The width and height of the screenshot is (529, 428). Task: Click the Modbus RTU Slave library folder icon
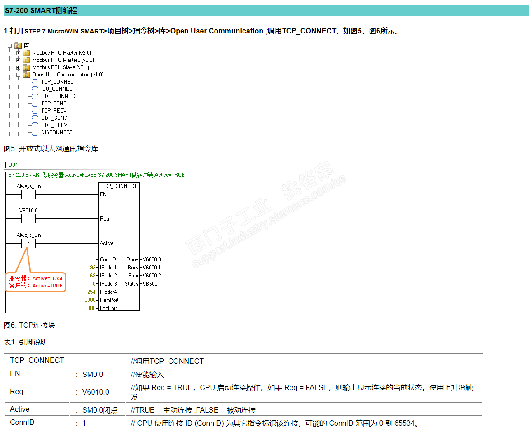tap(27, 67)
